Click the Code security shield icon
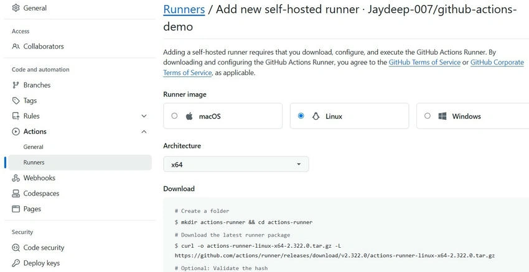Viewport: 529px width, 272px height. click(16, 248)
